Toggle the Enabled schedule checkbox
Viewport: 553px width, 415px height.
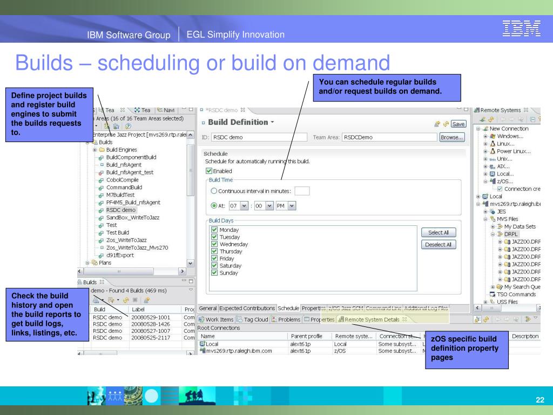(209, 171)
